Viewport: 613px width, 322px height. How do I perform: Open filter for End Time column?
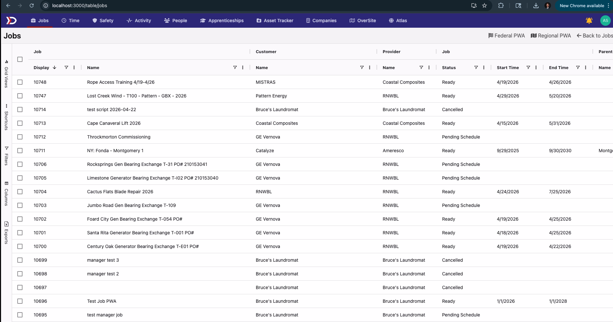tap(578, 67)
